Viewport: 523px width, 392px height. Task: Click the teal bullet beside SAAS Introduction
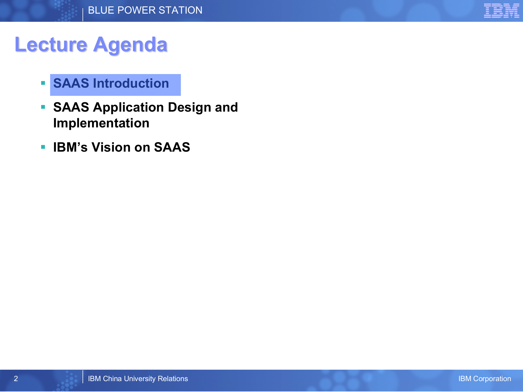43,83
